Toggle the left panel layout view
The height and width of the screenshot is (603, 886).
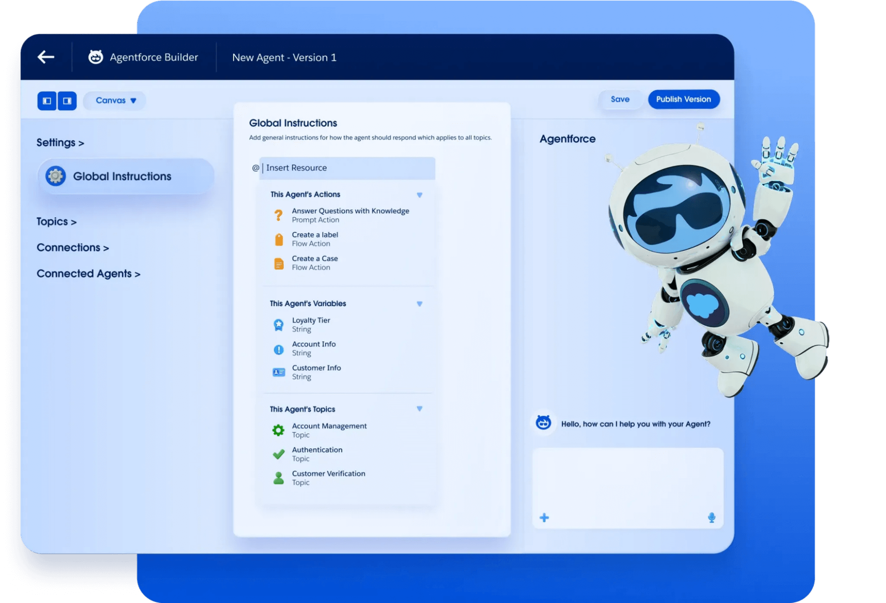coord(47,100)
